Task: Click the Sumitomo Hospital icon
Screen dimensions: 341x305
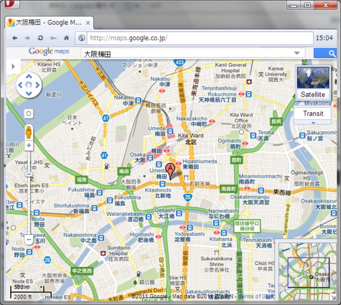Action: [x=103, y=253]
